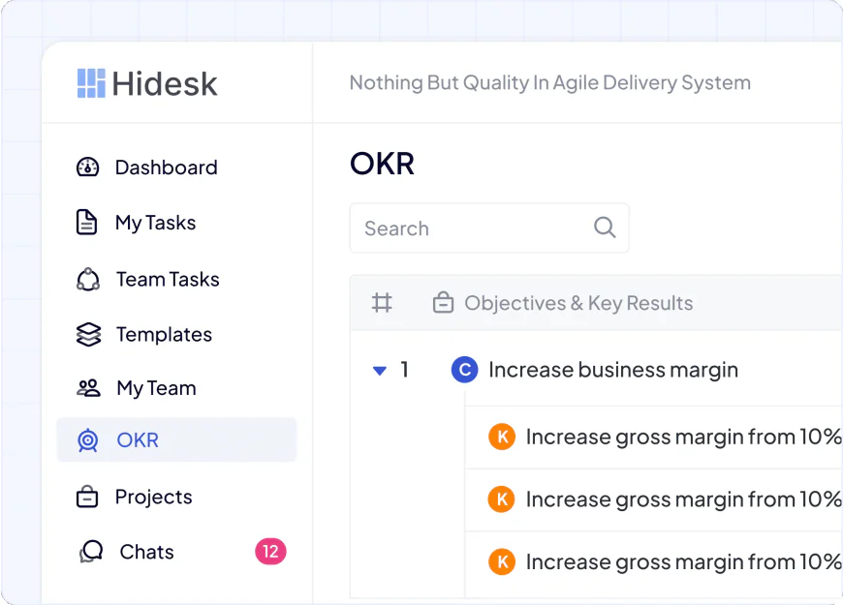Open Chats with 12 unread messages
843x605 pixels.
[146, 552]
